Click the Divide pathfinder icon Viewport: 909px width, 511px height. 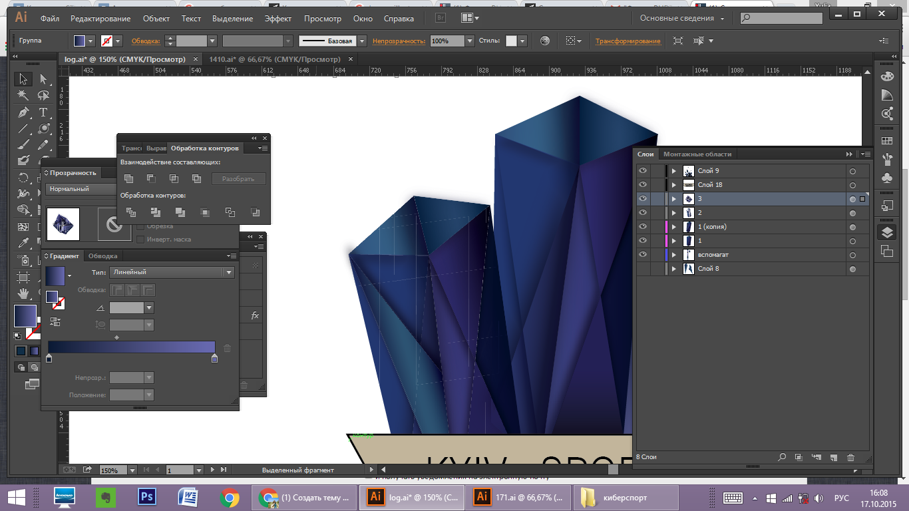point(131,212)
